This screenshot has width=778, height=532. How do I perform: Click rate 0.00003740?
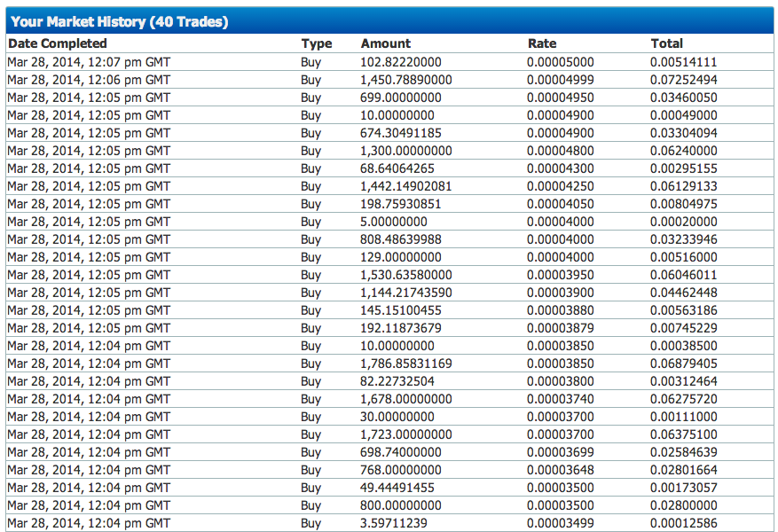point(561,400)
